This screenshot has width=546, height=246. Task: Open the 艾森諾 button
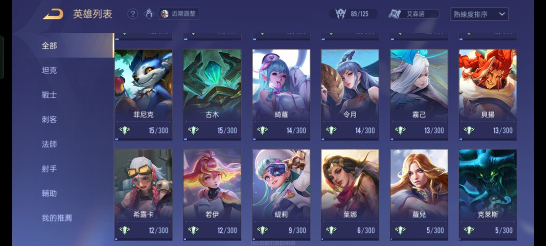click(x=414, y=14)
